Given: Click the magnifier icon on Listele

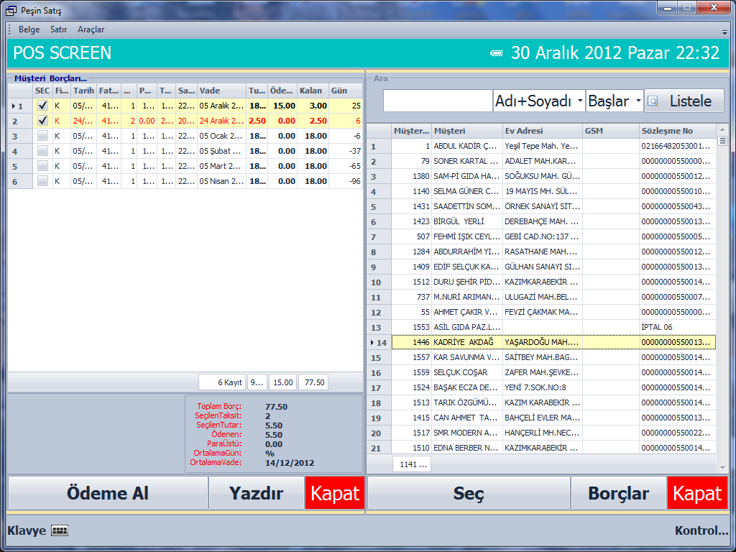Looking at the screenshot, I should coord(653,101).
